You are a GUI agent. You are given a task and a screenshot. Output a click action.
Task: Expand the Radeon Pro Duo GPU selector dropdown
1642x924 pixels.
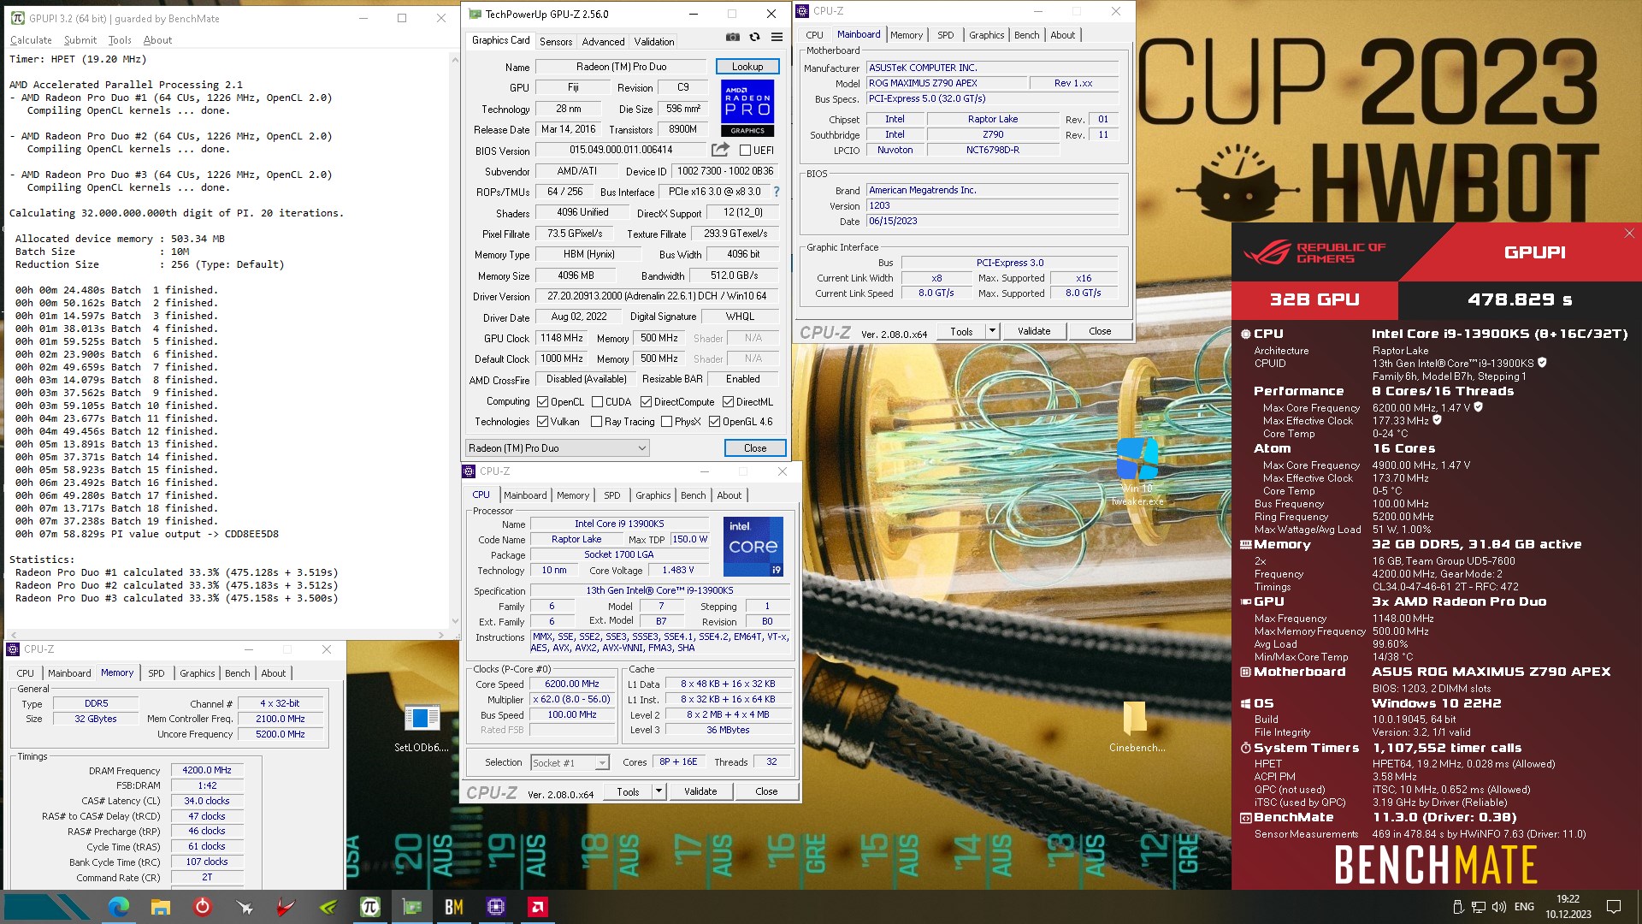tap(557, 448)
